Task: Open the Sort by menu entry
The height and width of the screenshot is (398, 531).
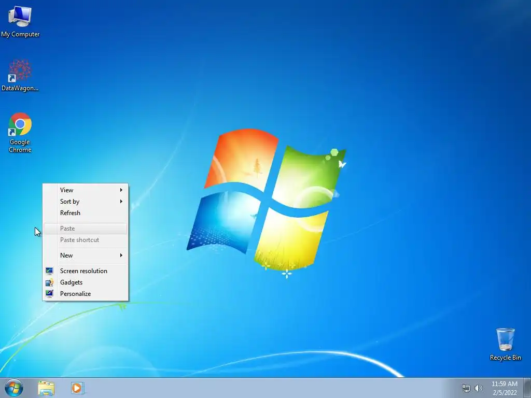Action: 86,202
